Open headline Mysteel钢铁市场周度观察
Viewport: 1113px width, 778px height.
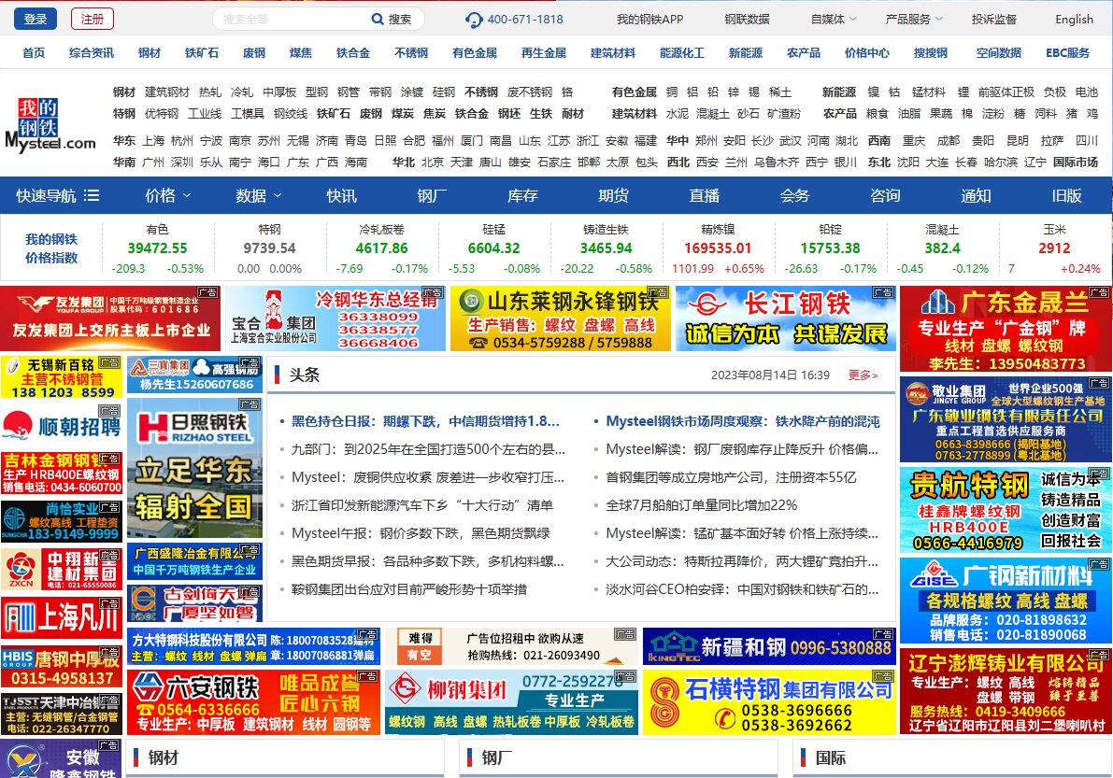pyautogui.click(x=743, y=421)
